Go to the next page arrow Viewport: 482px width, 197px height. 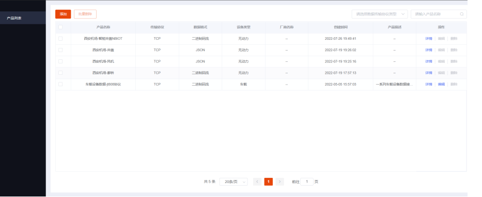(279, 182)
